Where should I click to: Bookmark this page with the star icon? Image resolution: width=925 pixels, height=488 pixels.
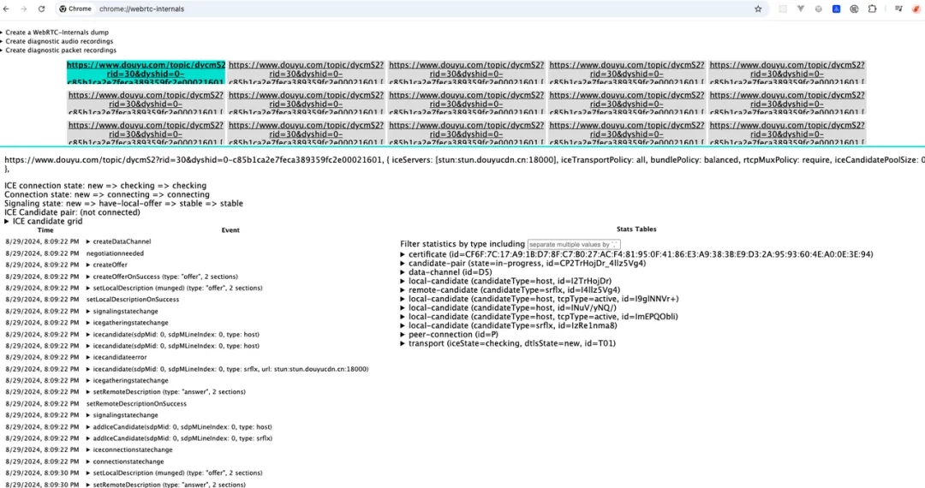pos(758,9)
